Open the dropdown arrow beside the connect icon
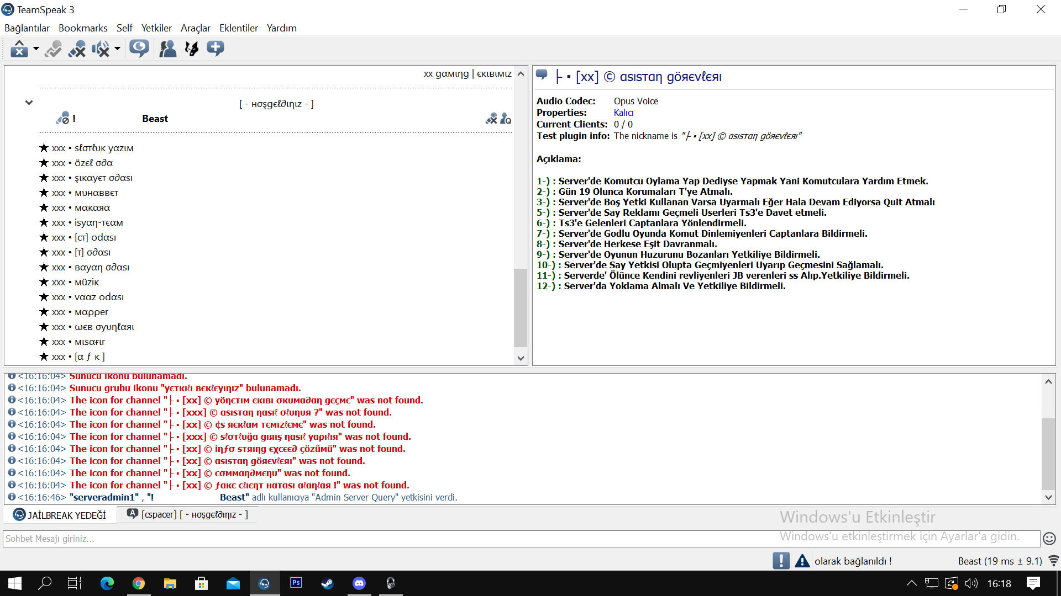The image size is (1061, 596). 36,49
